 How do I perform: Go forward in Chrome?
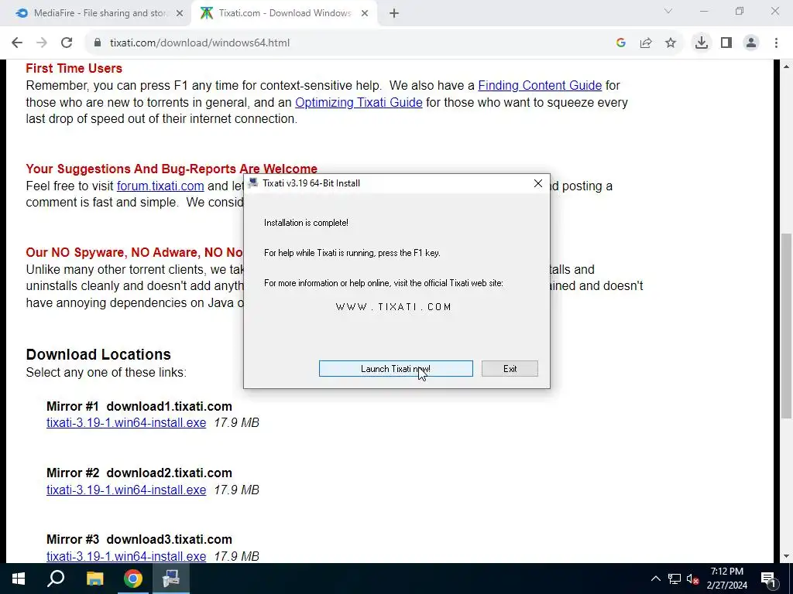(x=42, y=43)
